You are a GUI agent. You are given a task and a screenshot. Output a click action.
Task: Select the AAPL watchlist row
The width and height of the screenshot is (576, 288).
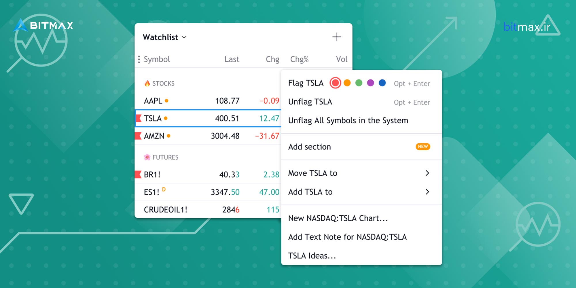(x=208, y=101)
